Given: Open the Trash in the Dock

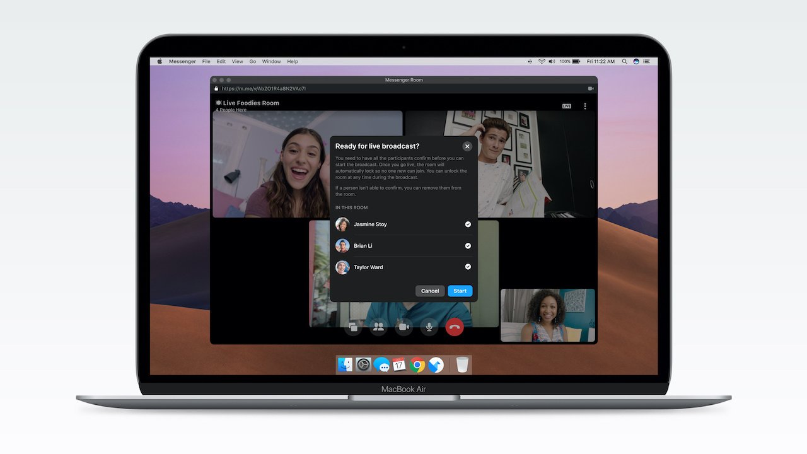Looking at the screenshot, I should [462, 364].
